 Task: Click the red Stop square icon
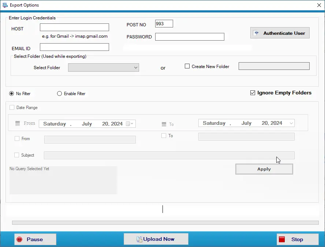pos(282,239)
